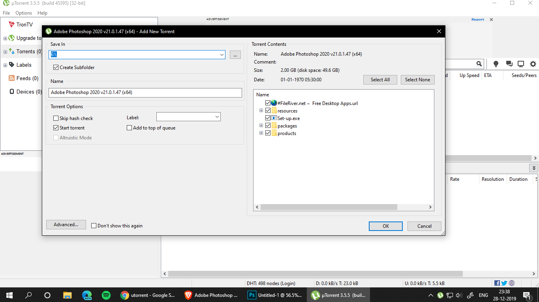Click the Cancel button
This screenshot has height=302, width=539.
pyautogui.click(x=424, y=226)
